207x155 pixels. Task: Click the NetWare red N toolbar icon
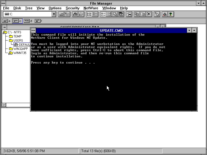coord(165,14)
